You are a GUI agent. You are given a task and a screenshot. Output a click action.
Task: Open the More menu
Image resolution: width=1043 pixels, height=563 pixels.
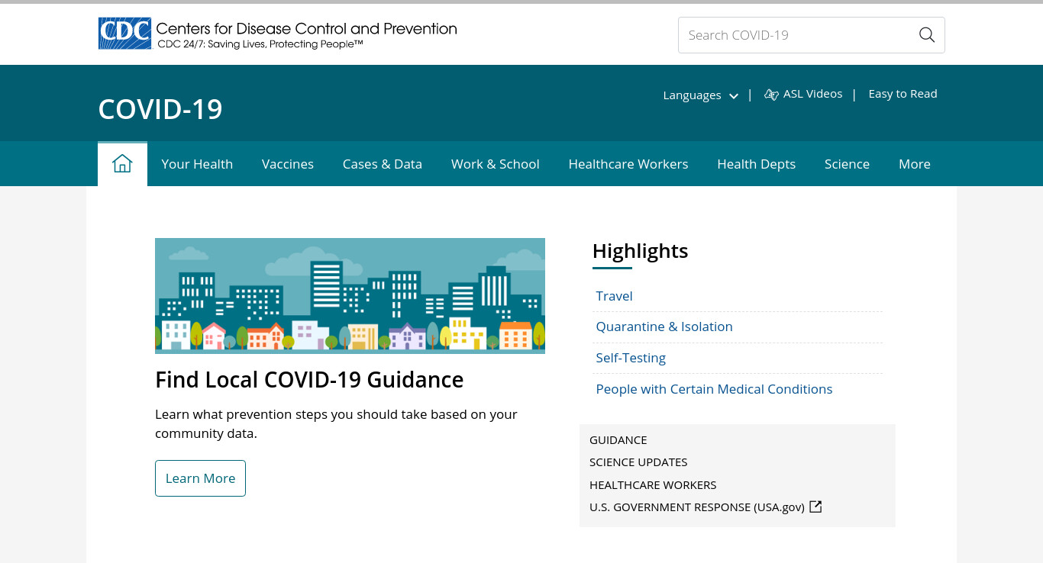coord(915,164)
